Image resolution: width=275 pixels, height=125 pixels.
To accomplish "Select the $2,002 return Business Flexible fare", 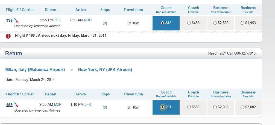I will click(242, 107).
